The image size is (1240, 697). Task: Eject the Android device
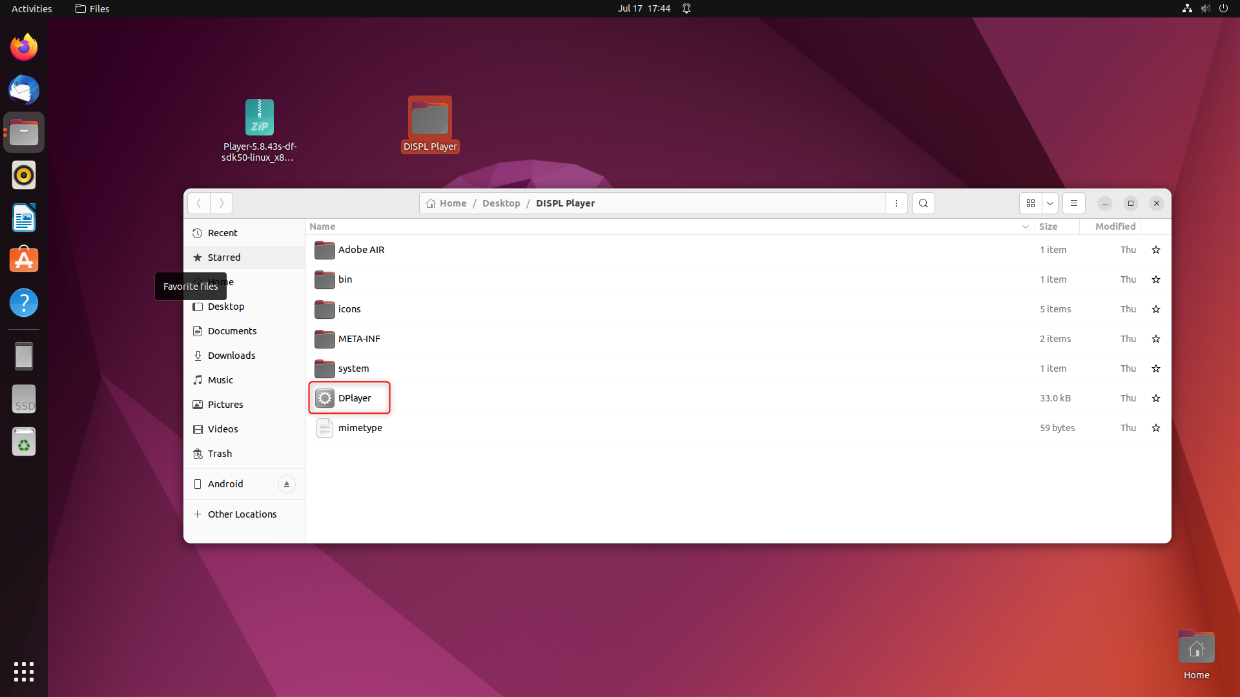tap(287, 484)
